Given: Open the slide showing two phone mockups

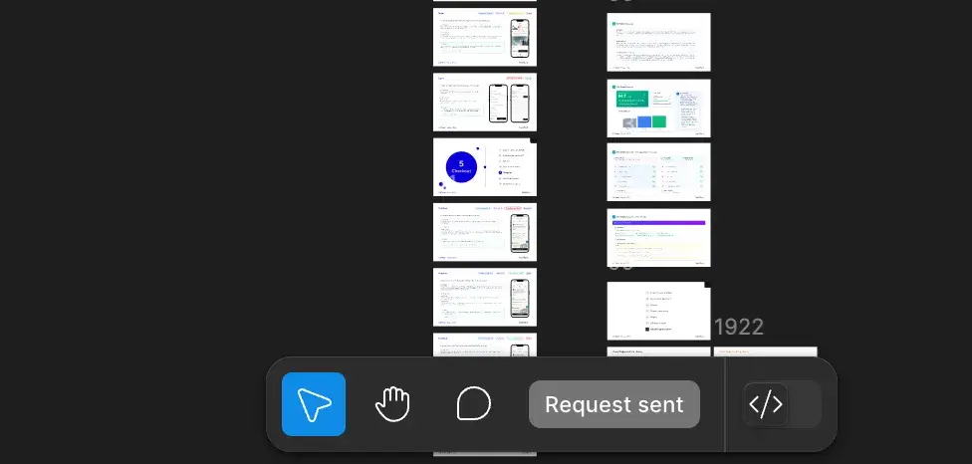Looking at the screenshot, I should coord(485,103).
